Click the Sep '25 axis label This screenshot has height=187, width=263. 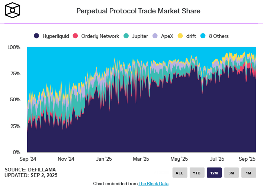click(x=247, y=159)
